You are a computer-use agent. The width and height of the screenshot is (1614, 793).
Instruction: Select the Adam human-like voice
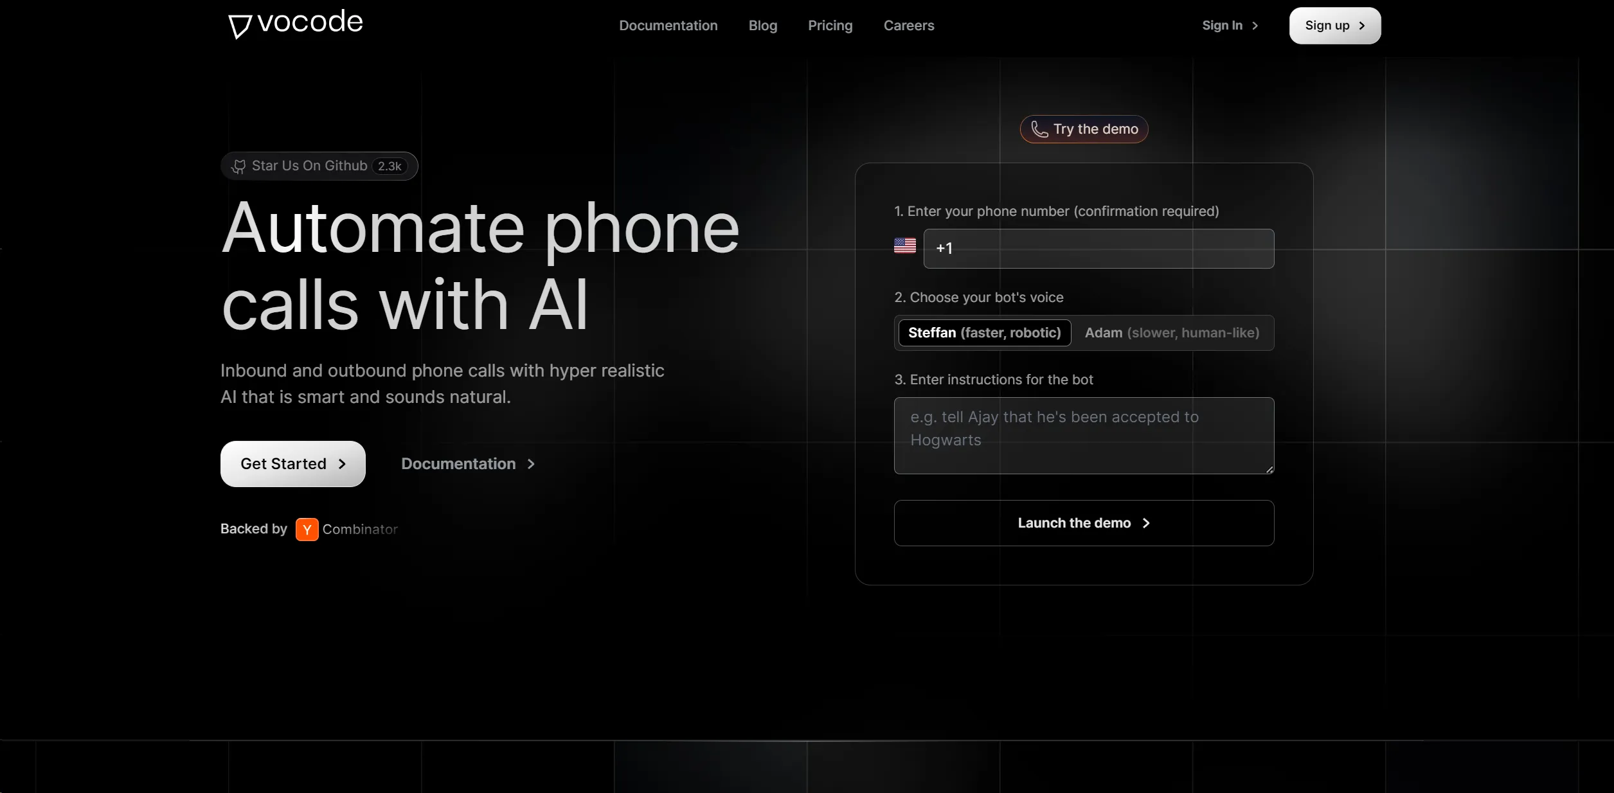[1172, 333]
